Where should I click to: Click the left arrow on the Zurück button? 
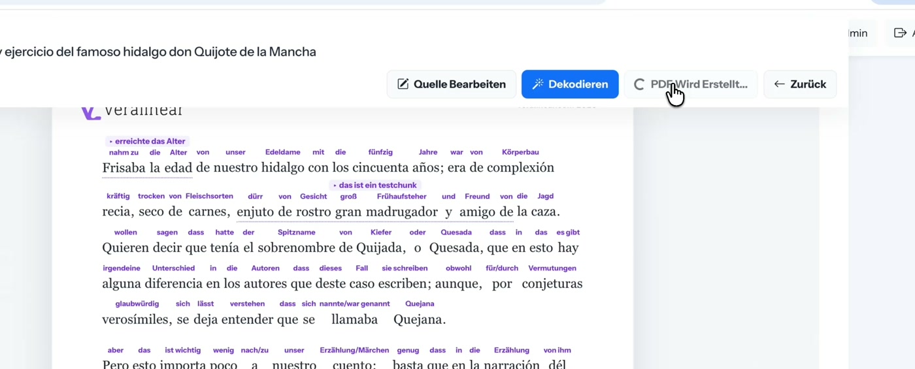tap(779, 84)
